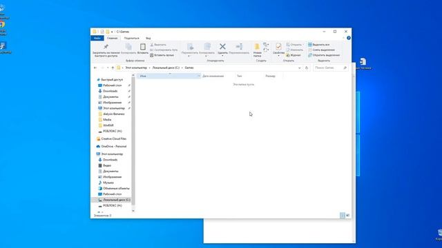The width and height of the screenshot is (442, 248).
Task: Switch to the Главная tab
Action: pyautogui.click(x=112, y=38)
